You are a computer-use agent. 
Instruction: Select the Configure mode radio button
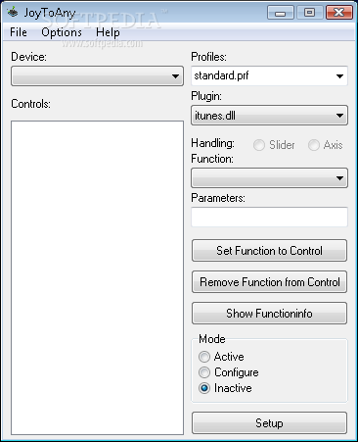point(204,372)
